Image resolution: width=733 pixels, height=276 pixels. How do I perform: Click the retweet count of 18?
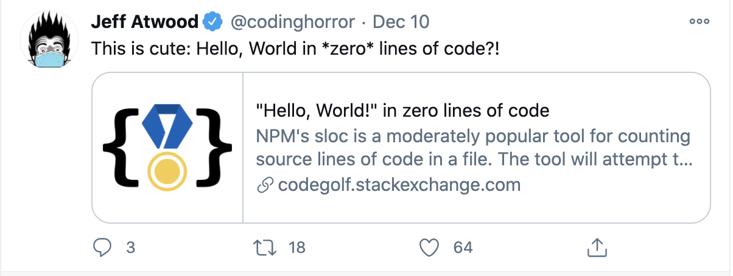(x=296, y=247)
